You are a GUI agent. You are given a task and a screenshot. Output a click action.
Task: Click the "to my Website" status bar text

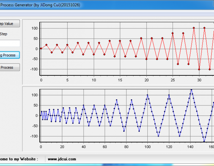click(x=19, y=159)
